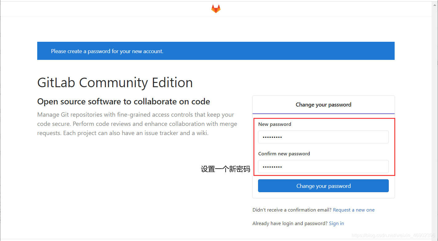
Task: Click the Chinese annotation 设置一个新密码
Action: [225, 169]
